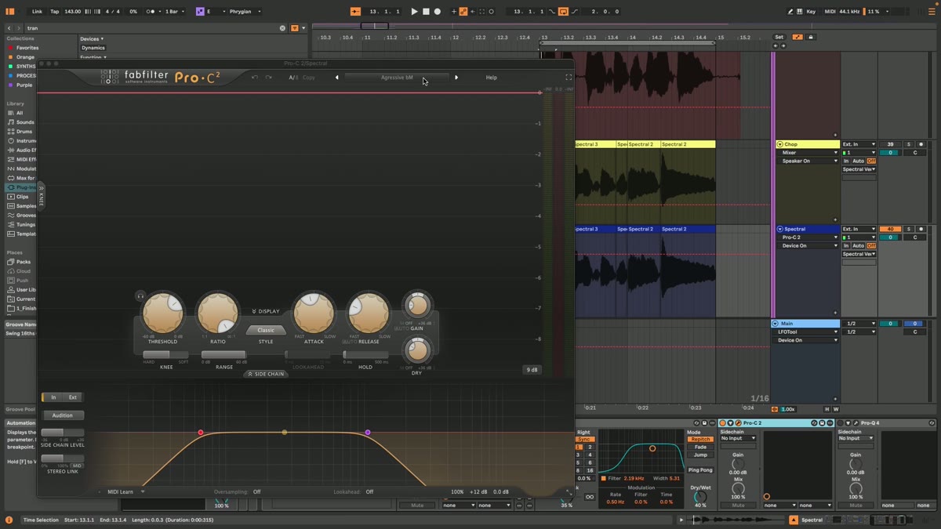
Task: Arm the transport record button
Action: click(438, 12)
